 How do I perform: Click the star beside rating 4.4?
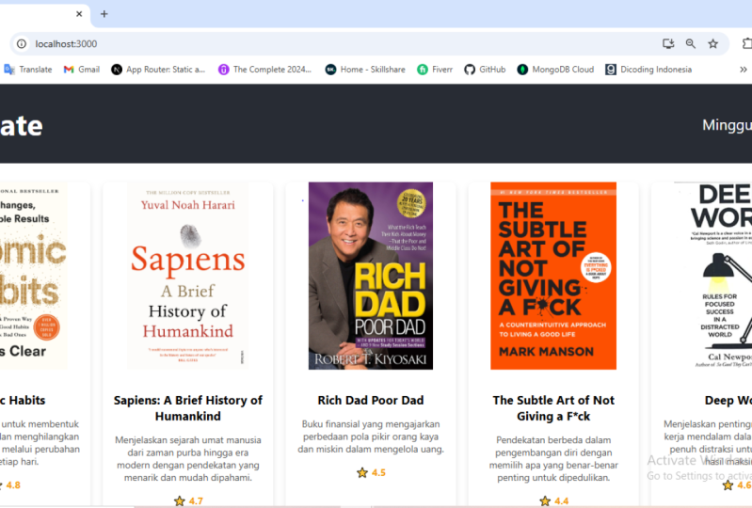coord(545,501)
